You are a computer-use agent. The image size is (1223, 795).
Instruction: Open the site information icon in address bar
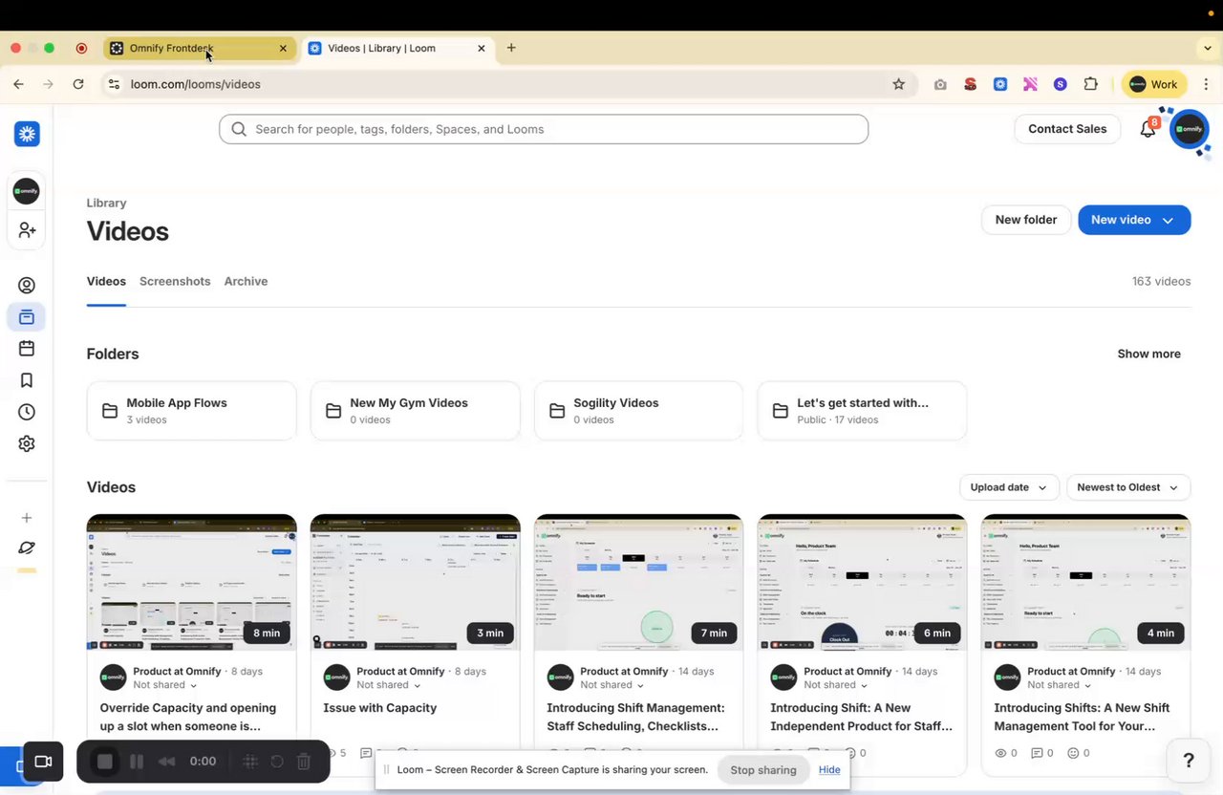pyautogui.click(x=116, y=84)
